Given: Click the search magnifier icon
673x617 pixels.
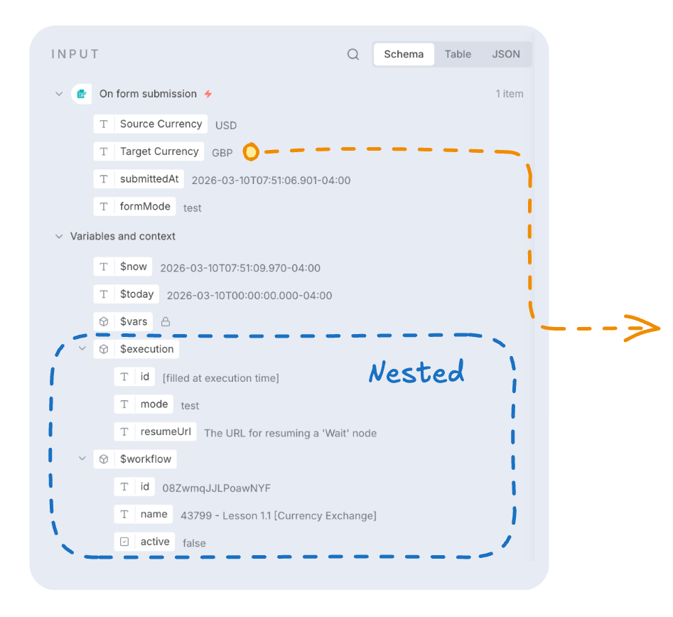Looking at the screenshot, I should tap(352, 54).
